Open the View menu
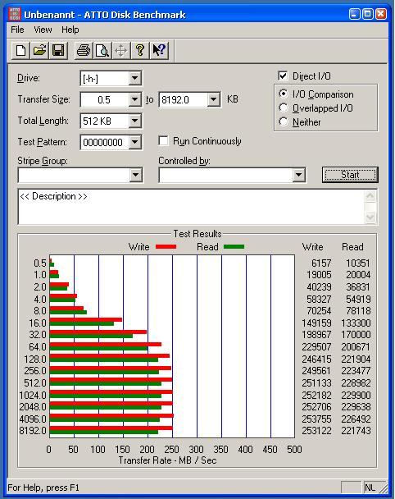 (43, 30)
